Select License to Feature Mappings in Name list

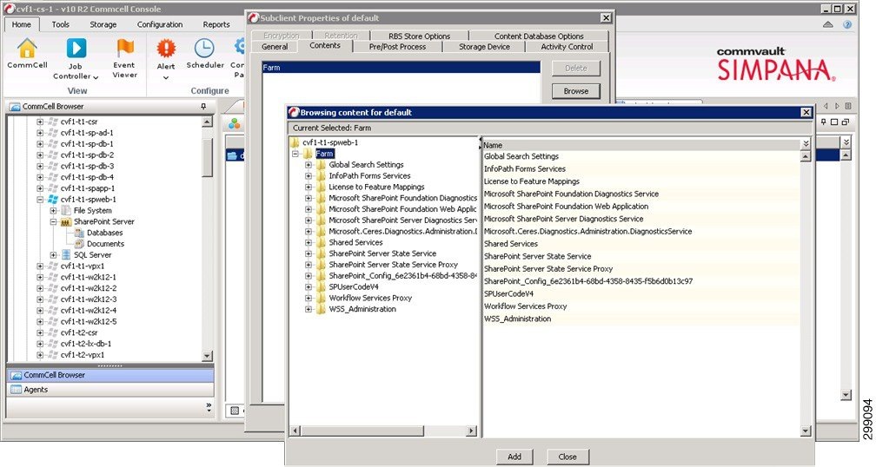click(x=531, y=181)
